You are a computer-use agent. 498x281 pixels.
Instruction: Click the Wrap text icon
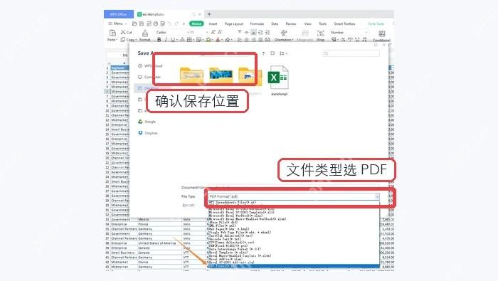(320, 33)
